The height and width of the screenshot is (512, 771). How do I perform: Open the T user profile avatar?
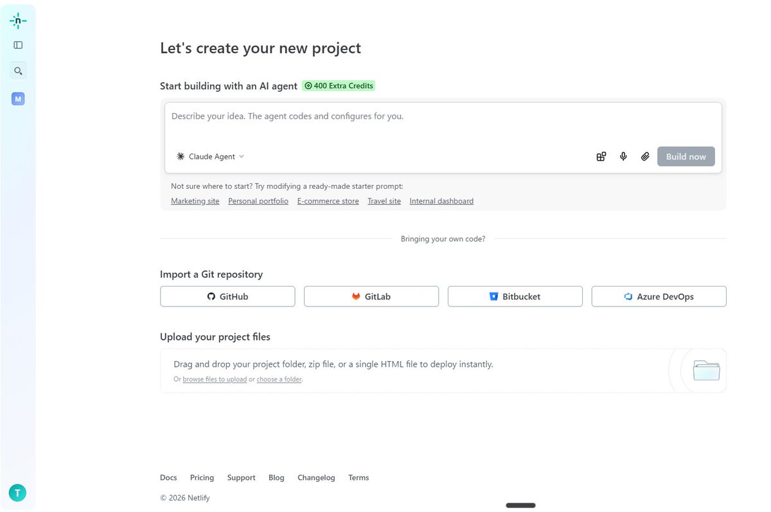[17, 493]
